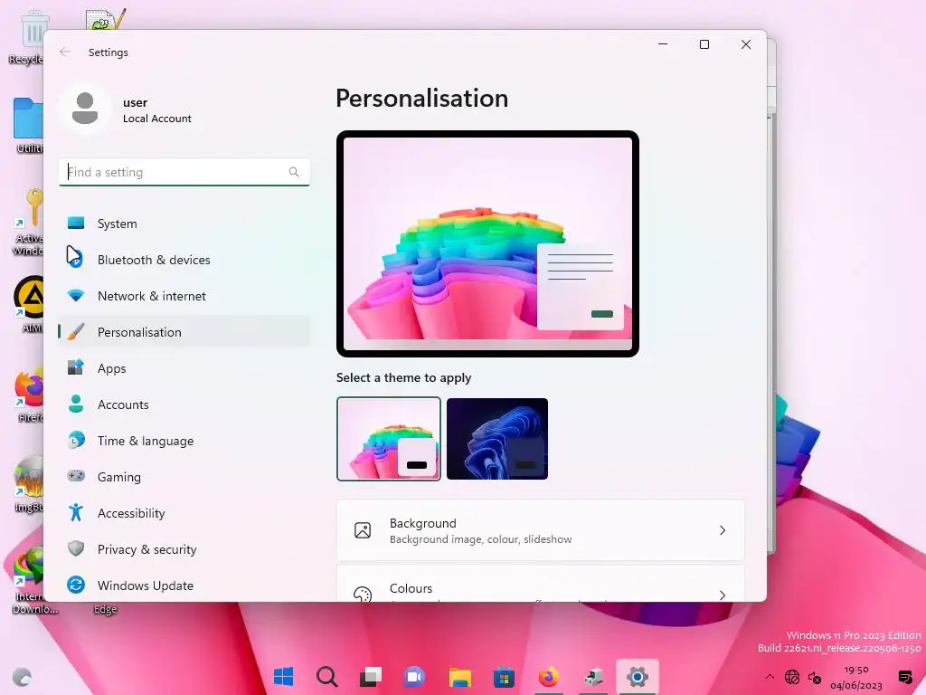Viewport: 926px width, 695px height.
Task: Open taskbar Search
Action: click(326, 677)
